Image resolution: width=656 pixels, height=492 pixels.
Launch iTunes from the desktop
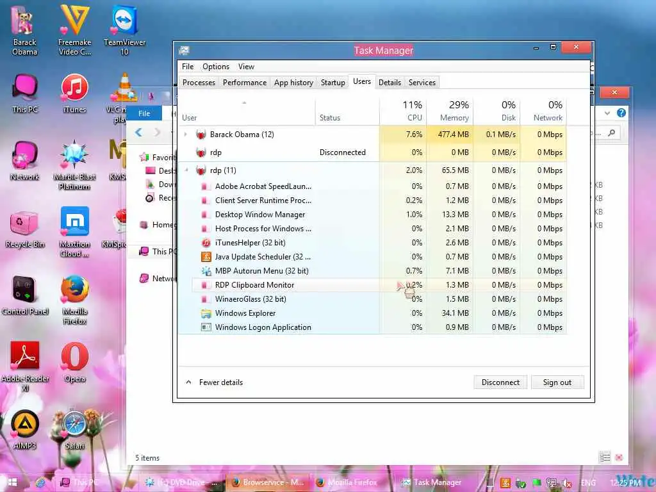point(74,94)
